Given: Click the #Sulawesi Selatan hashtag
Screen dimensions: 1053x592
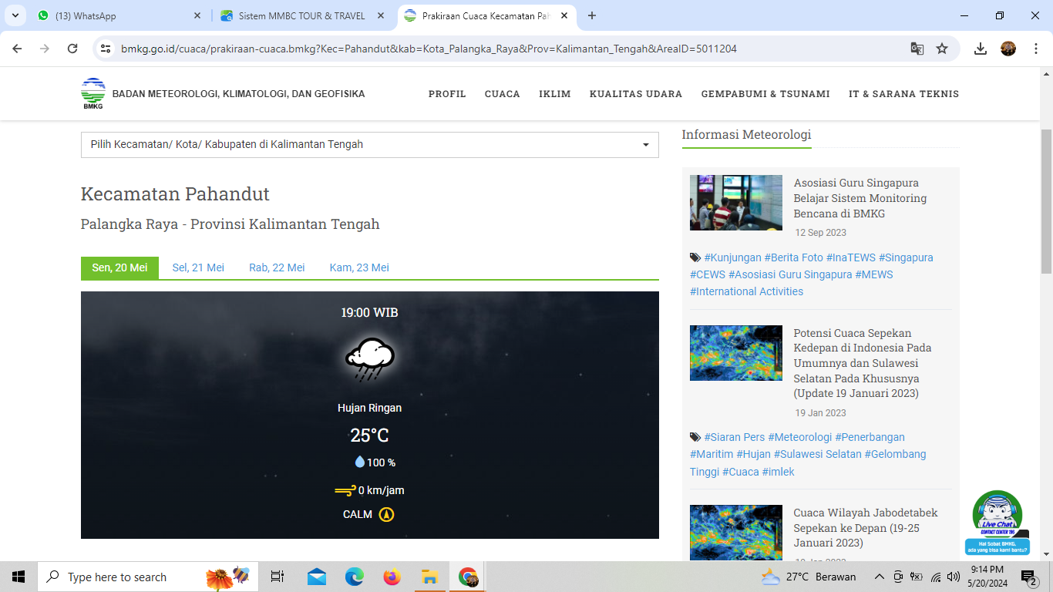Looking at the screenshot, I should coord(818,454).
